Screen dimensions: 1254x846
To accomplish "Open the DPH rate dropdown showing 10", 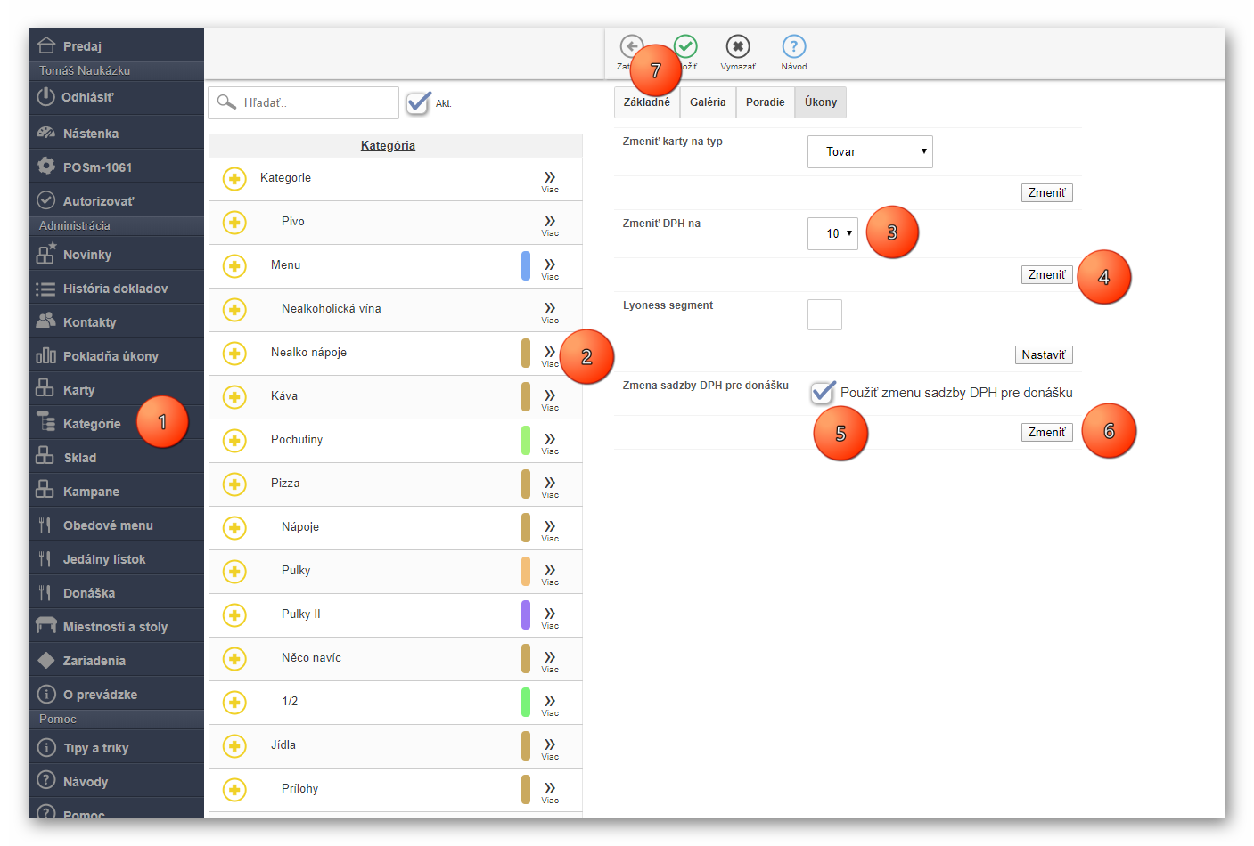I will click(832, 233).
